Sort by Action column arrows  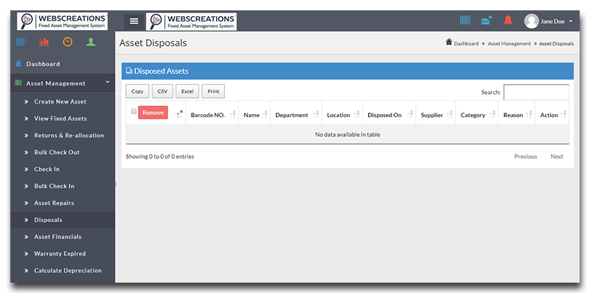point(563,115)
